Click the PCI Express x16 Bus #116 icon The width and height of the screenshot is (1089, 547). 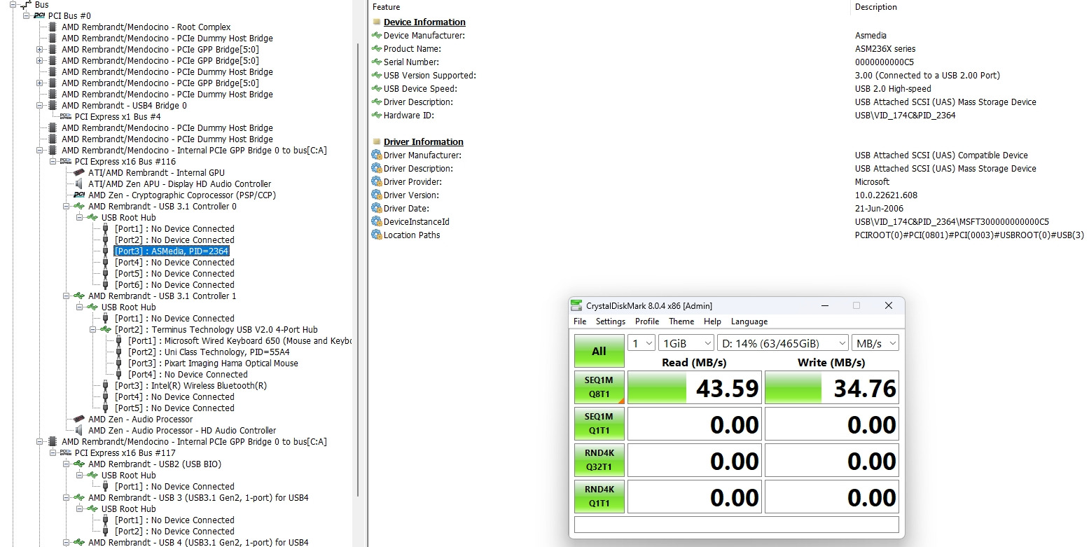point(66,162)
